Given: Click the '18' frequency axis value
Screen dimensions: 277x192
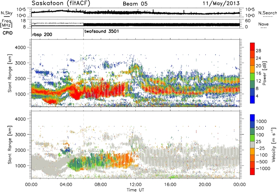Looking at the screenshot, I should tap(23, 21).
